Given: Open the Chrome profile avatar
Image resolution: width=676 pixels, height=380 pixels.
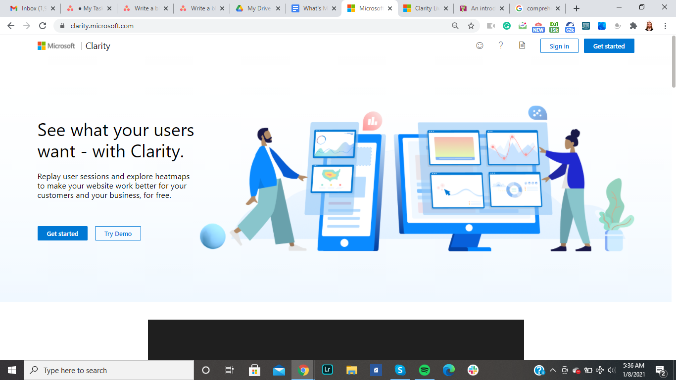Looking at the screenshot, I should (x=649, y=26).
